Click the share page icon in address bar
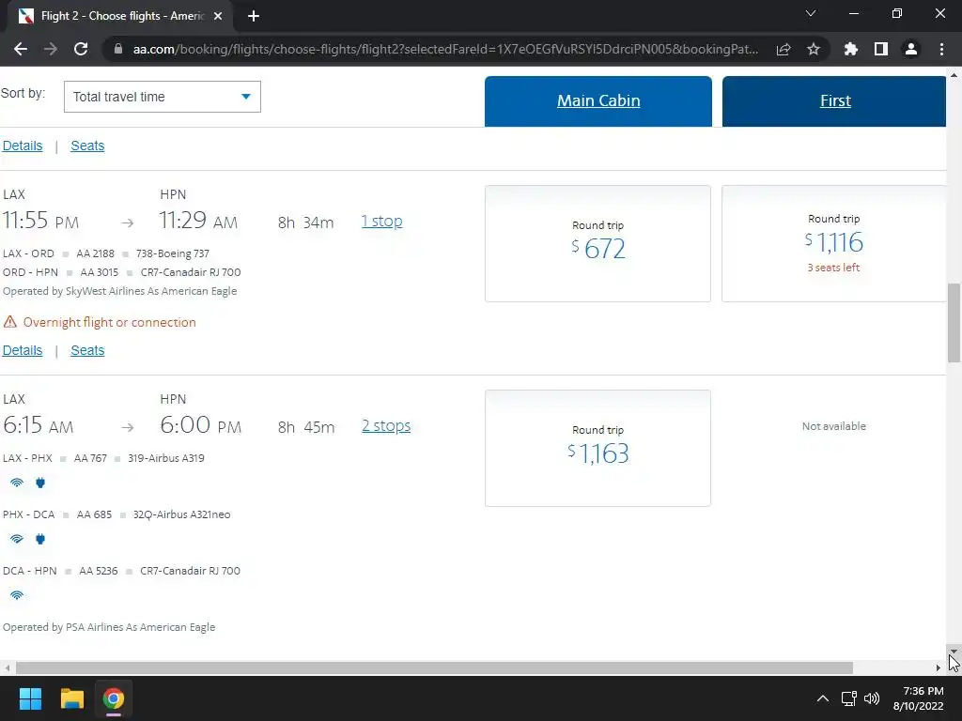This screenshot has width=962, height=721. coord(784,49)
